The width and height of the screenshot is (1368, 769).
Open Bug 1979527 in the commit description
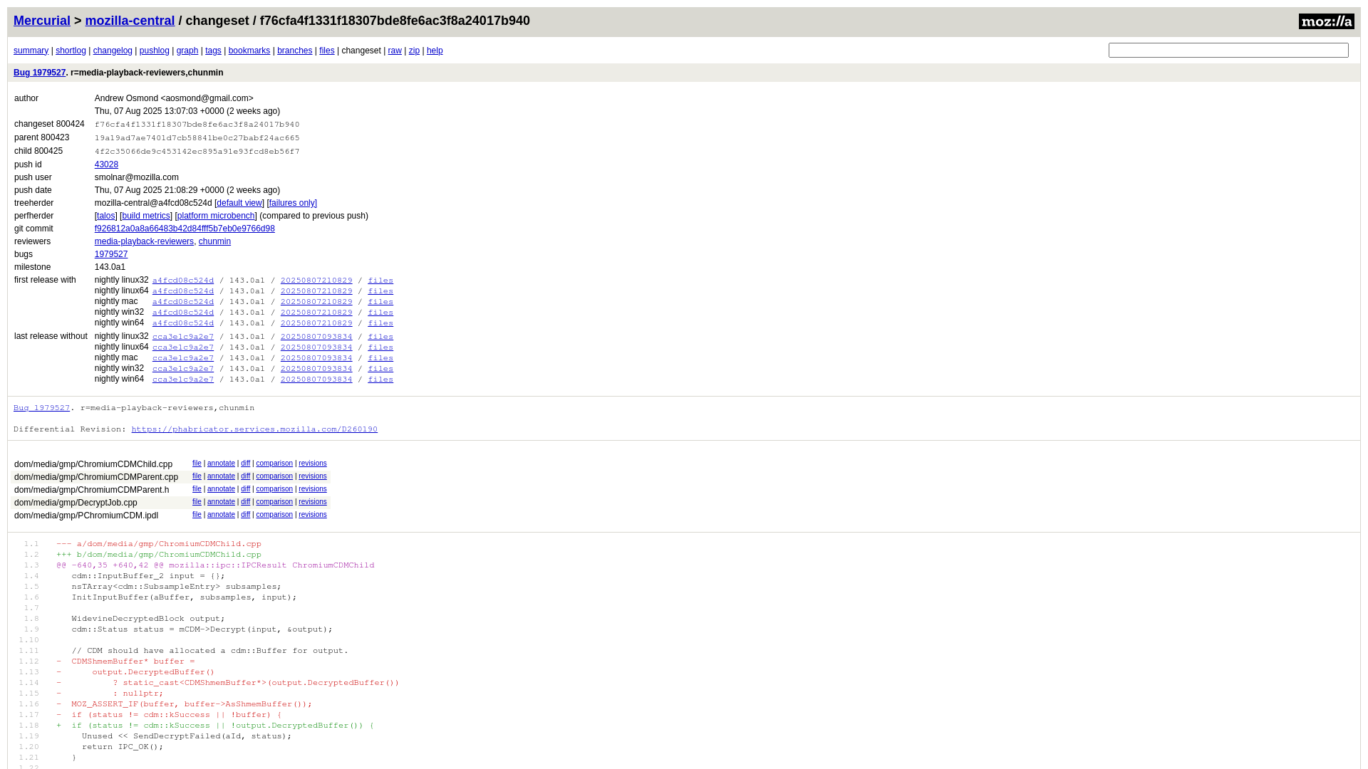coord(41,408)
